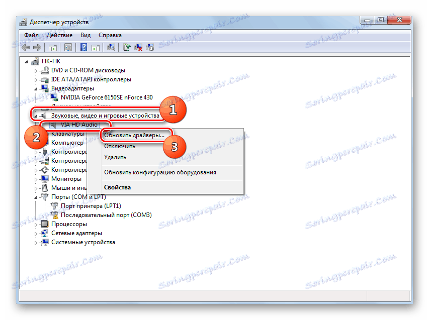This screenshot has height=320, width=429.
Task: Expand the Процессоры node
Action: (36, 225)
